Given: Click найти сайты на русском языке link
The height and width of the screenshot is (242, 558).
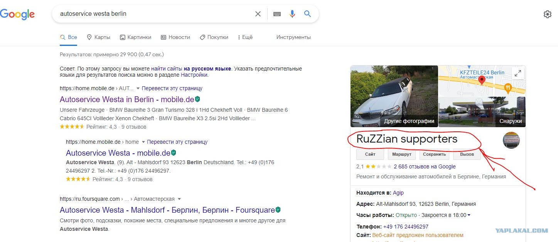Looking at the screenshot, I should [x=191, y=69].
